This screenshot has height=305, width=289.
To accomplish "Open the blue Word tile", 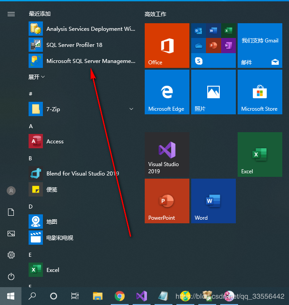I will (214, 201).
